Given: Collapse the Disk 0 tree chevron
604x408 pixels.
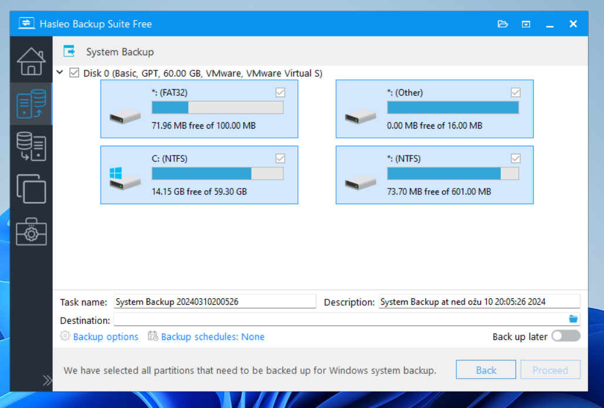Looking at the screenshot, I should [x=60, y=72].
